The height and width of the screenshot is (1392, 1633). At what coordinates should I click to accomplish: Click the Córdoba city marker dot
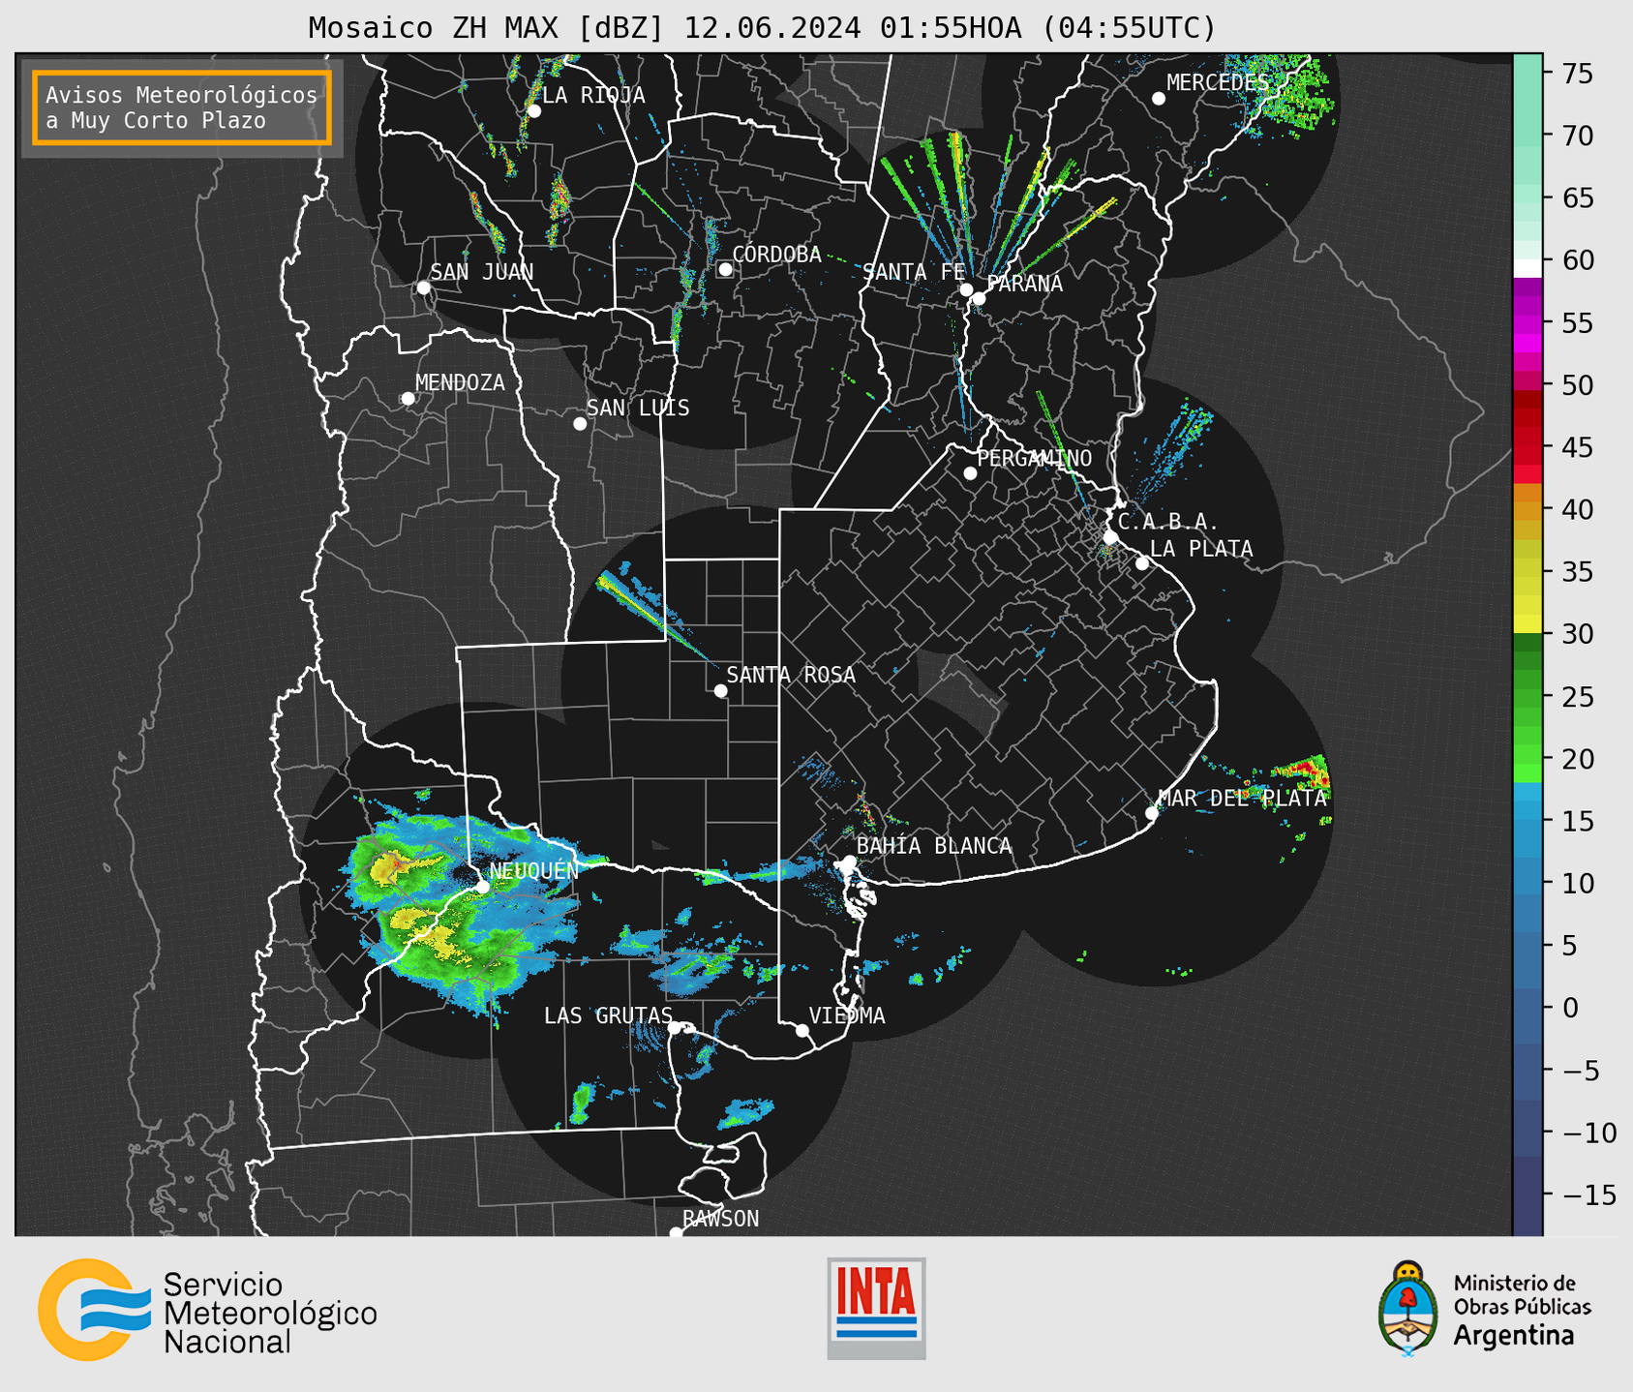tap(725, 269)
